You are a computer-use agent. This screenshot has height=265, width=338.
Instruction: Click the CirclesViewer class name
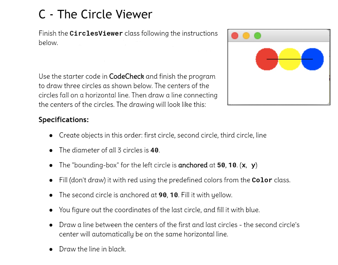click(95, 33)
